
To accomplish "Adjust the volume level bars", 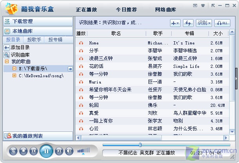I will pos(83,151).
